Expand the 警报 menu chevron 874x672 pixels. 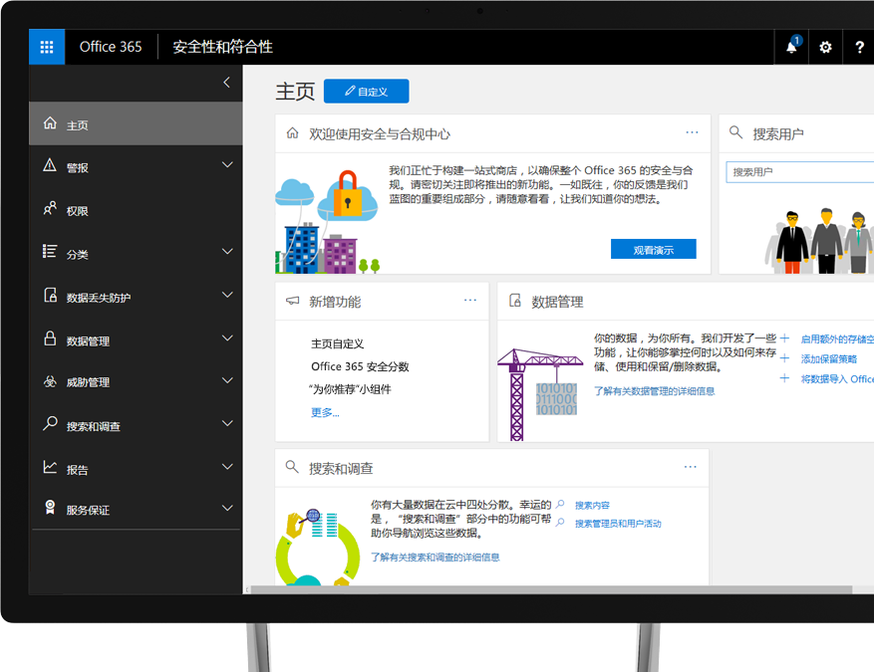coord(227,165)
